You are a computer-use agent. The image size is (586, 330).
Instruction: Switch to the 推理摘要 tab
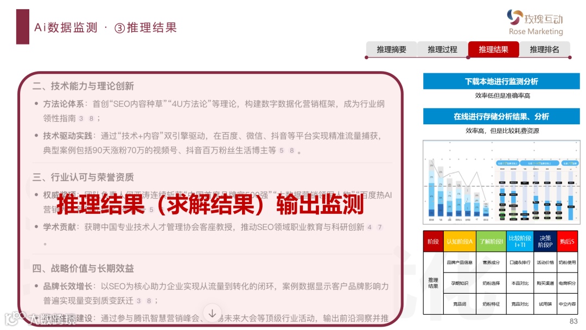pos(391,49)
